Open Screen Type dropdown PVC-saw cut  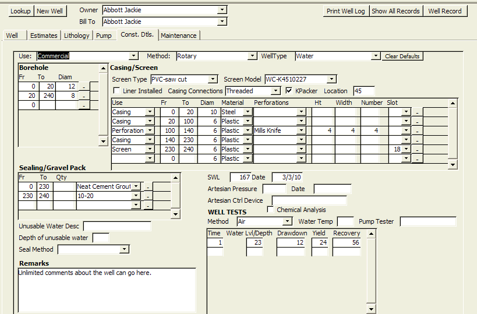coord(213,79)
